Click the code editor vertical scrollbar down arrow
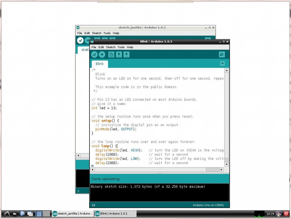 (x=226, y=164)
